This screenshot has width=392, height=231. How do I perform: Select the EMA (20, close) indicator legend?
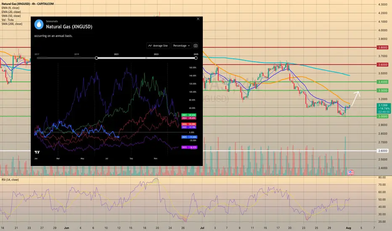(11, 12)
